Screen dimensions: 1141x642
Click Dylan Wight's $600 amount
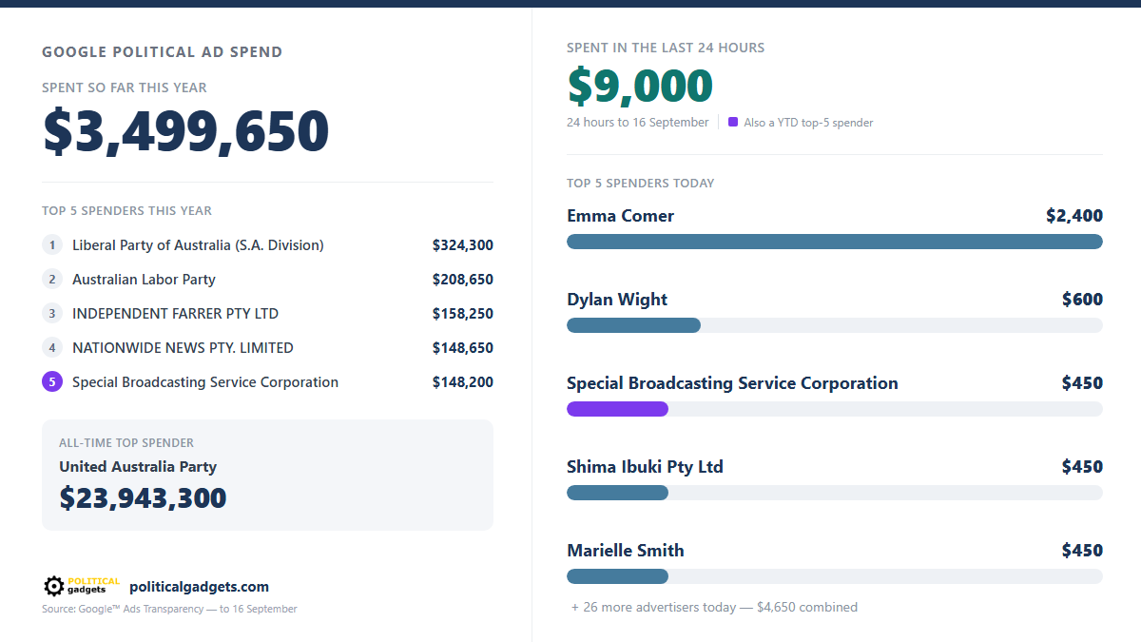coord(1082,300)
